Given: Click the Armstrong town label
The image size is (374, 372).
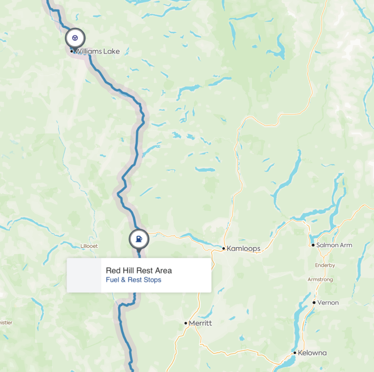Looking at the screenshot, I should (x=320, y=279).
